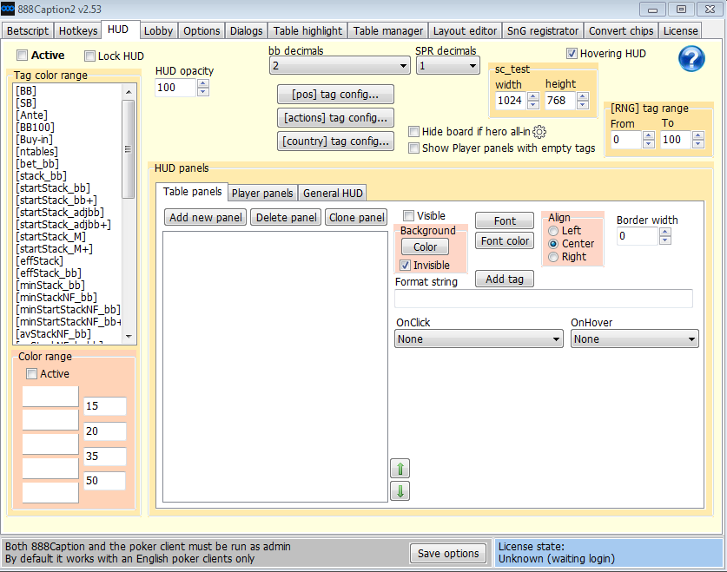This screenshot has width=727, height=572.
Task: Click the gear icon beside Hide board option
Action: pos(539,132)
